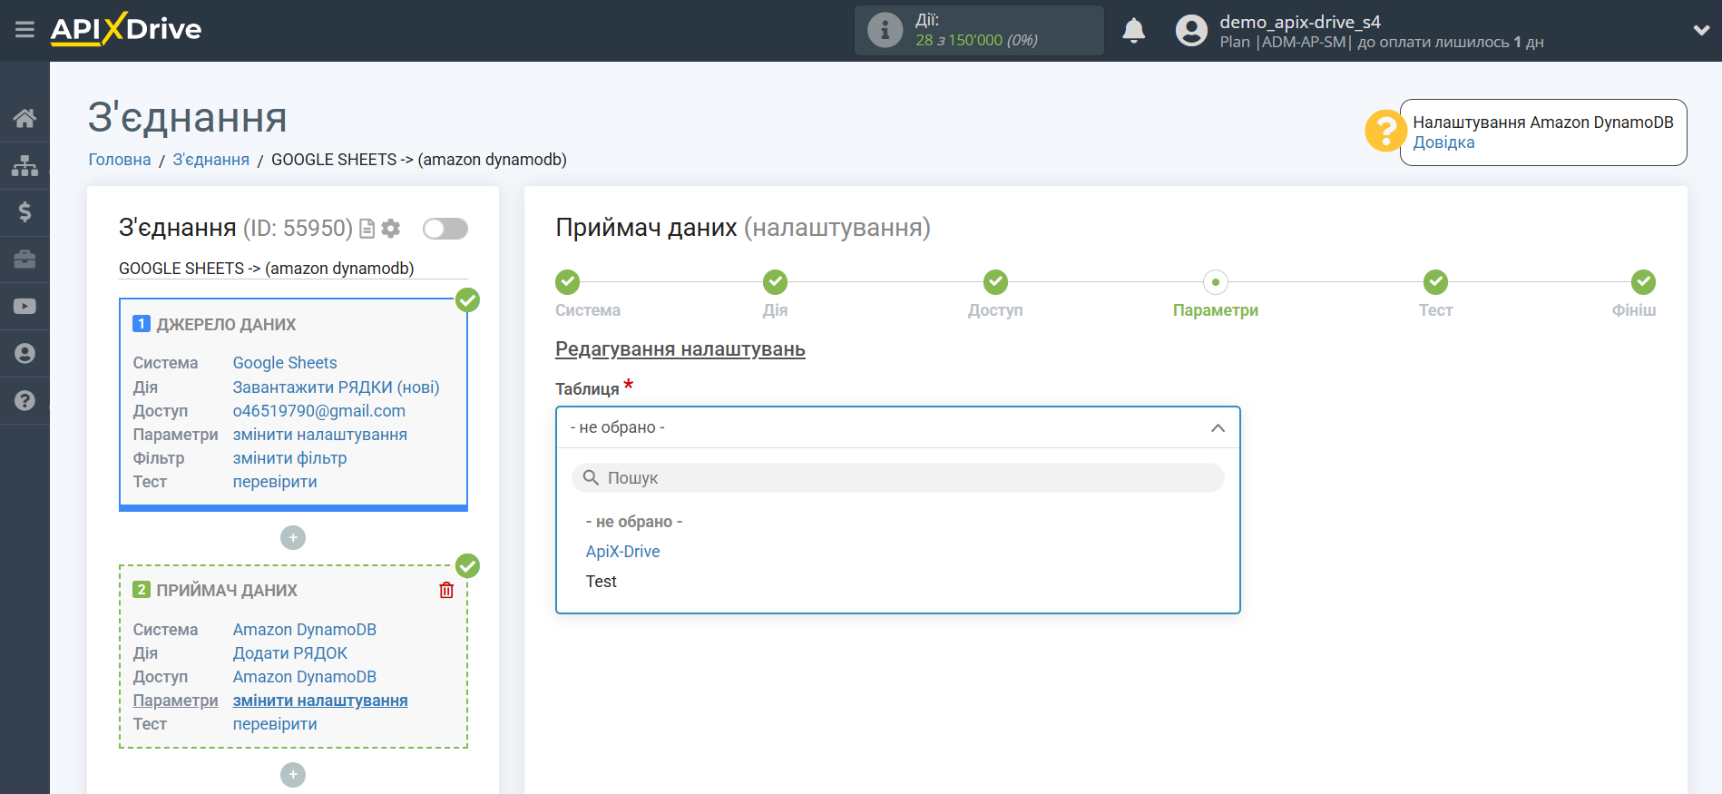
Task: Click the notifications bell icon
Action: tap(1133, 31)
